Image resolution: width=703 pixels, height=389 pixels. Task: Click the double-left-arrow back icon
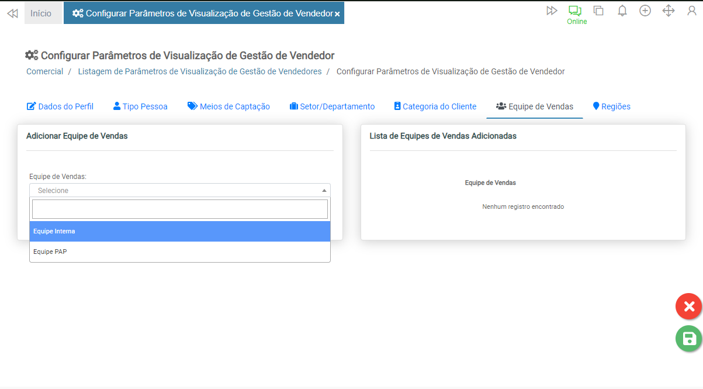click(x=12, y=13)
